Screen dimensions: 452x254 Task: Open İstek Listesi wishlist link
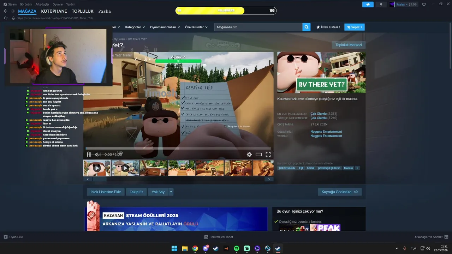(328, 27)
